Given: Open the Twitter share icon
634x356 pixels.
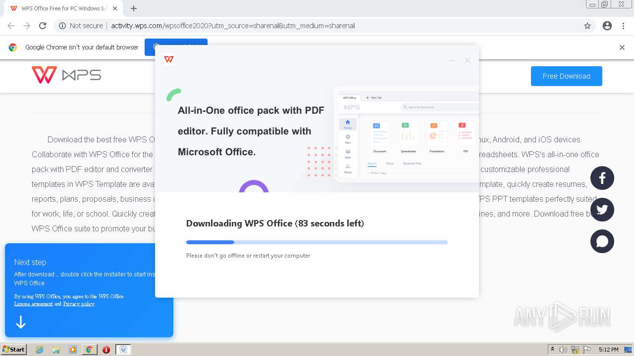Looking at the screenshot, I should point(602,210).
